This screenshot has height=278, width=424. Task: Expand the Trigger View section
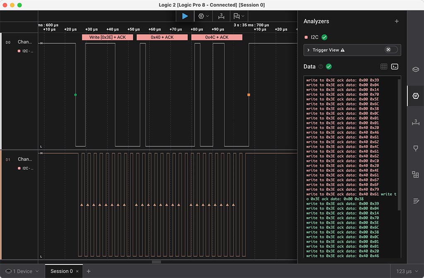(308, 50)
